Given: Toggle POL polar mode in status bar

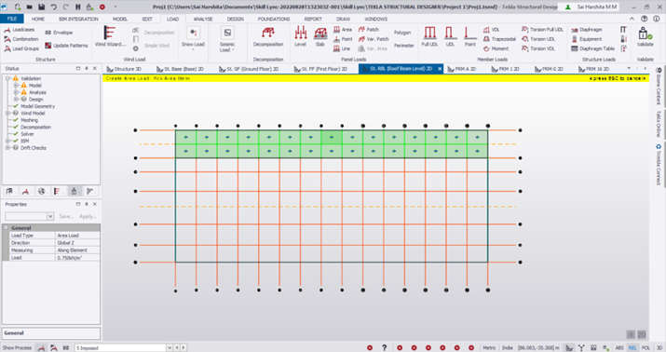Looking at the screenshot, I should 646,347.
